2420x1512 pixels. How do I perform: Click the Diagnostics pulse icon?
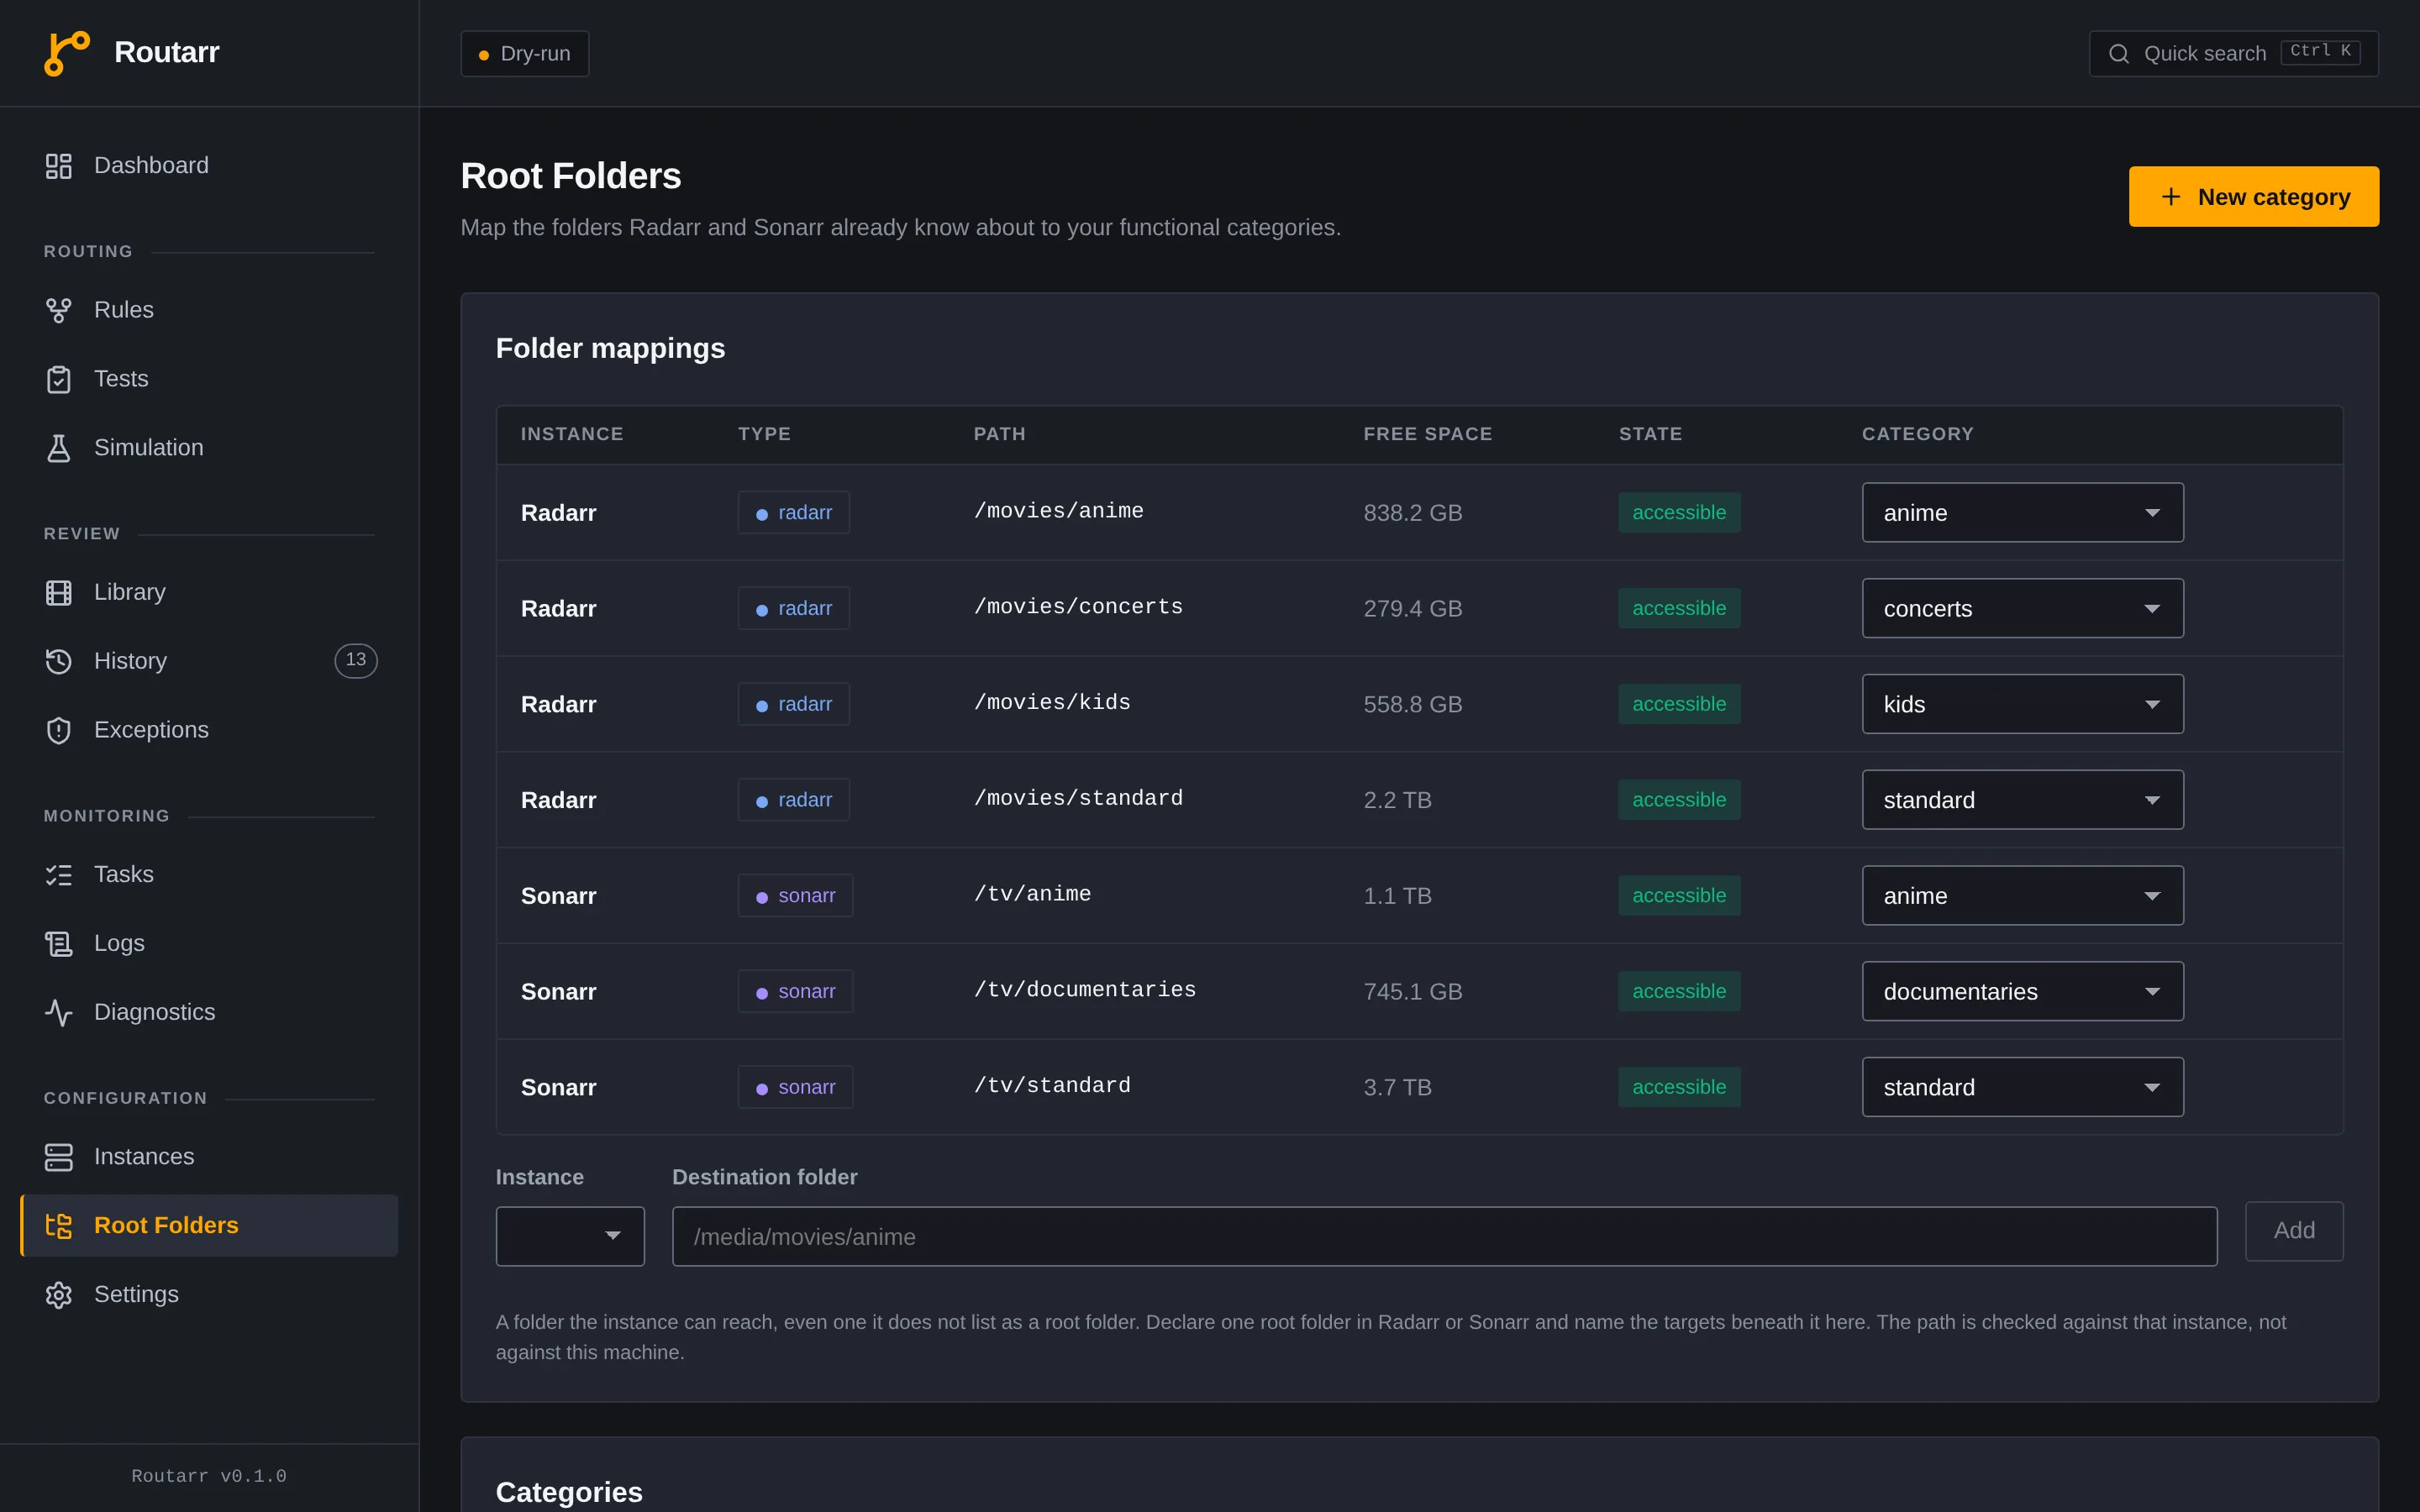pyautogui.click(x=59, y=1012)
